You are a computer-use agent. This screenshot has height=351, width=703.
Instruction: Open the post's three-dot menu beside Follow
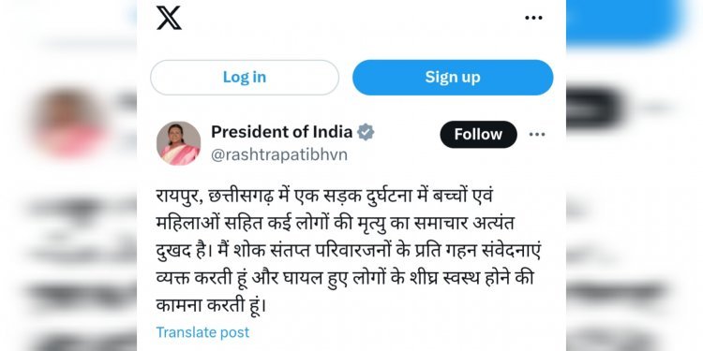(537, 134)
